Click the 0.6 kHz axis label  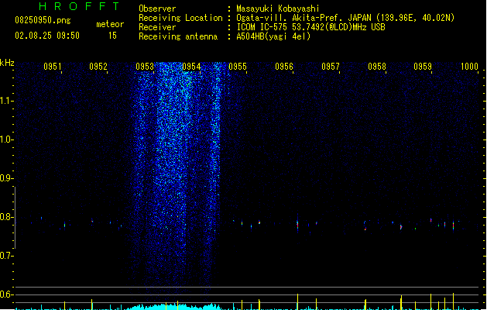(6, 294)
